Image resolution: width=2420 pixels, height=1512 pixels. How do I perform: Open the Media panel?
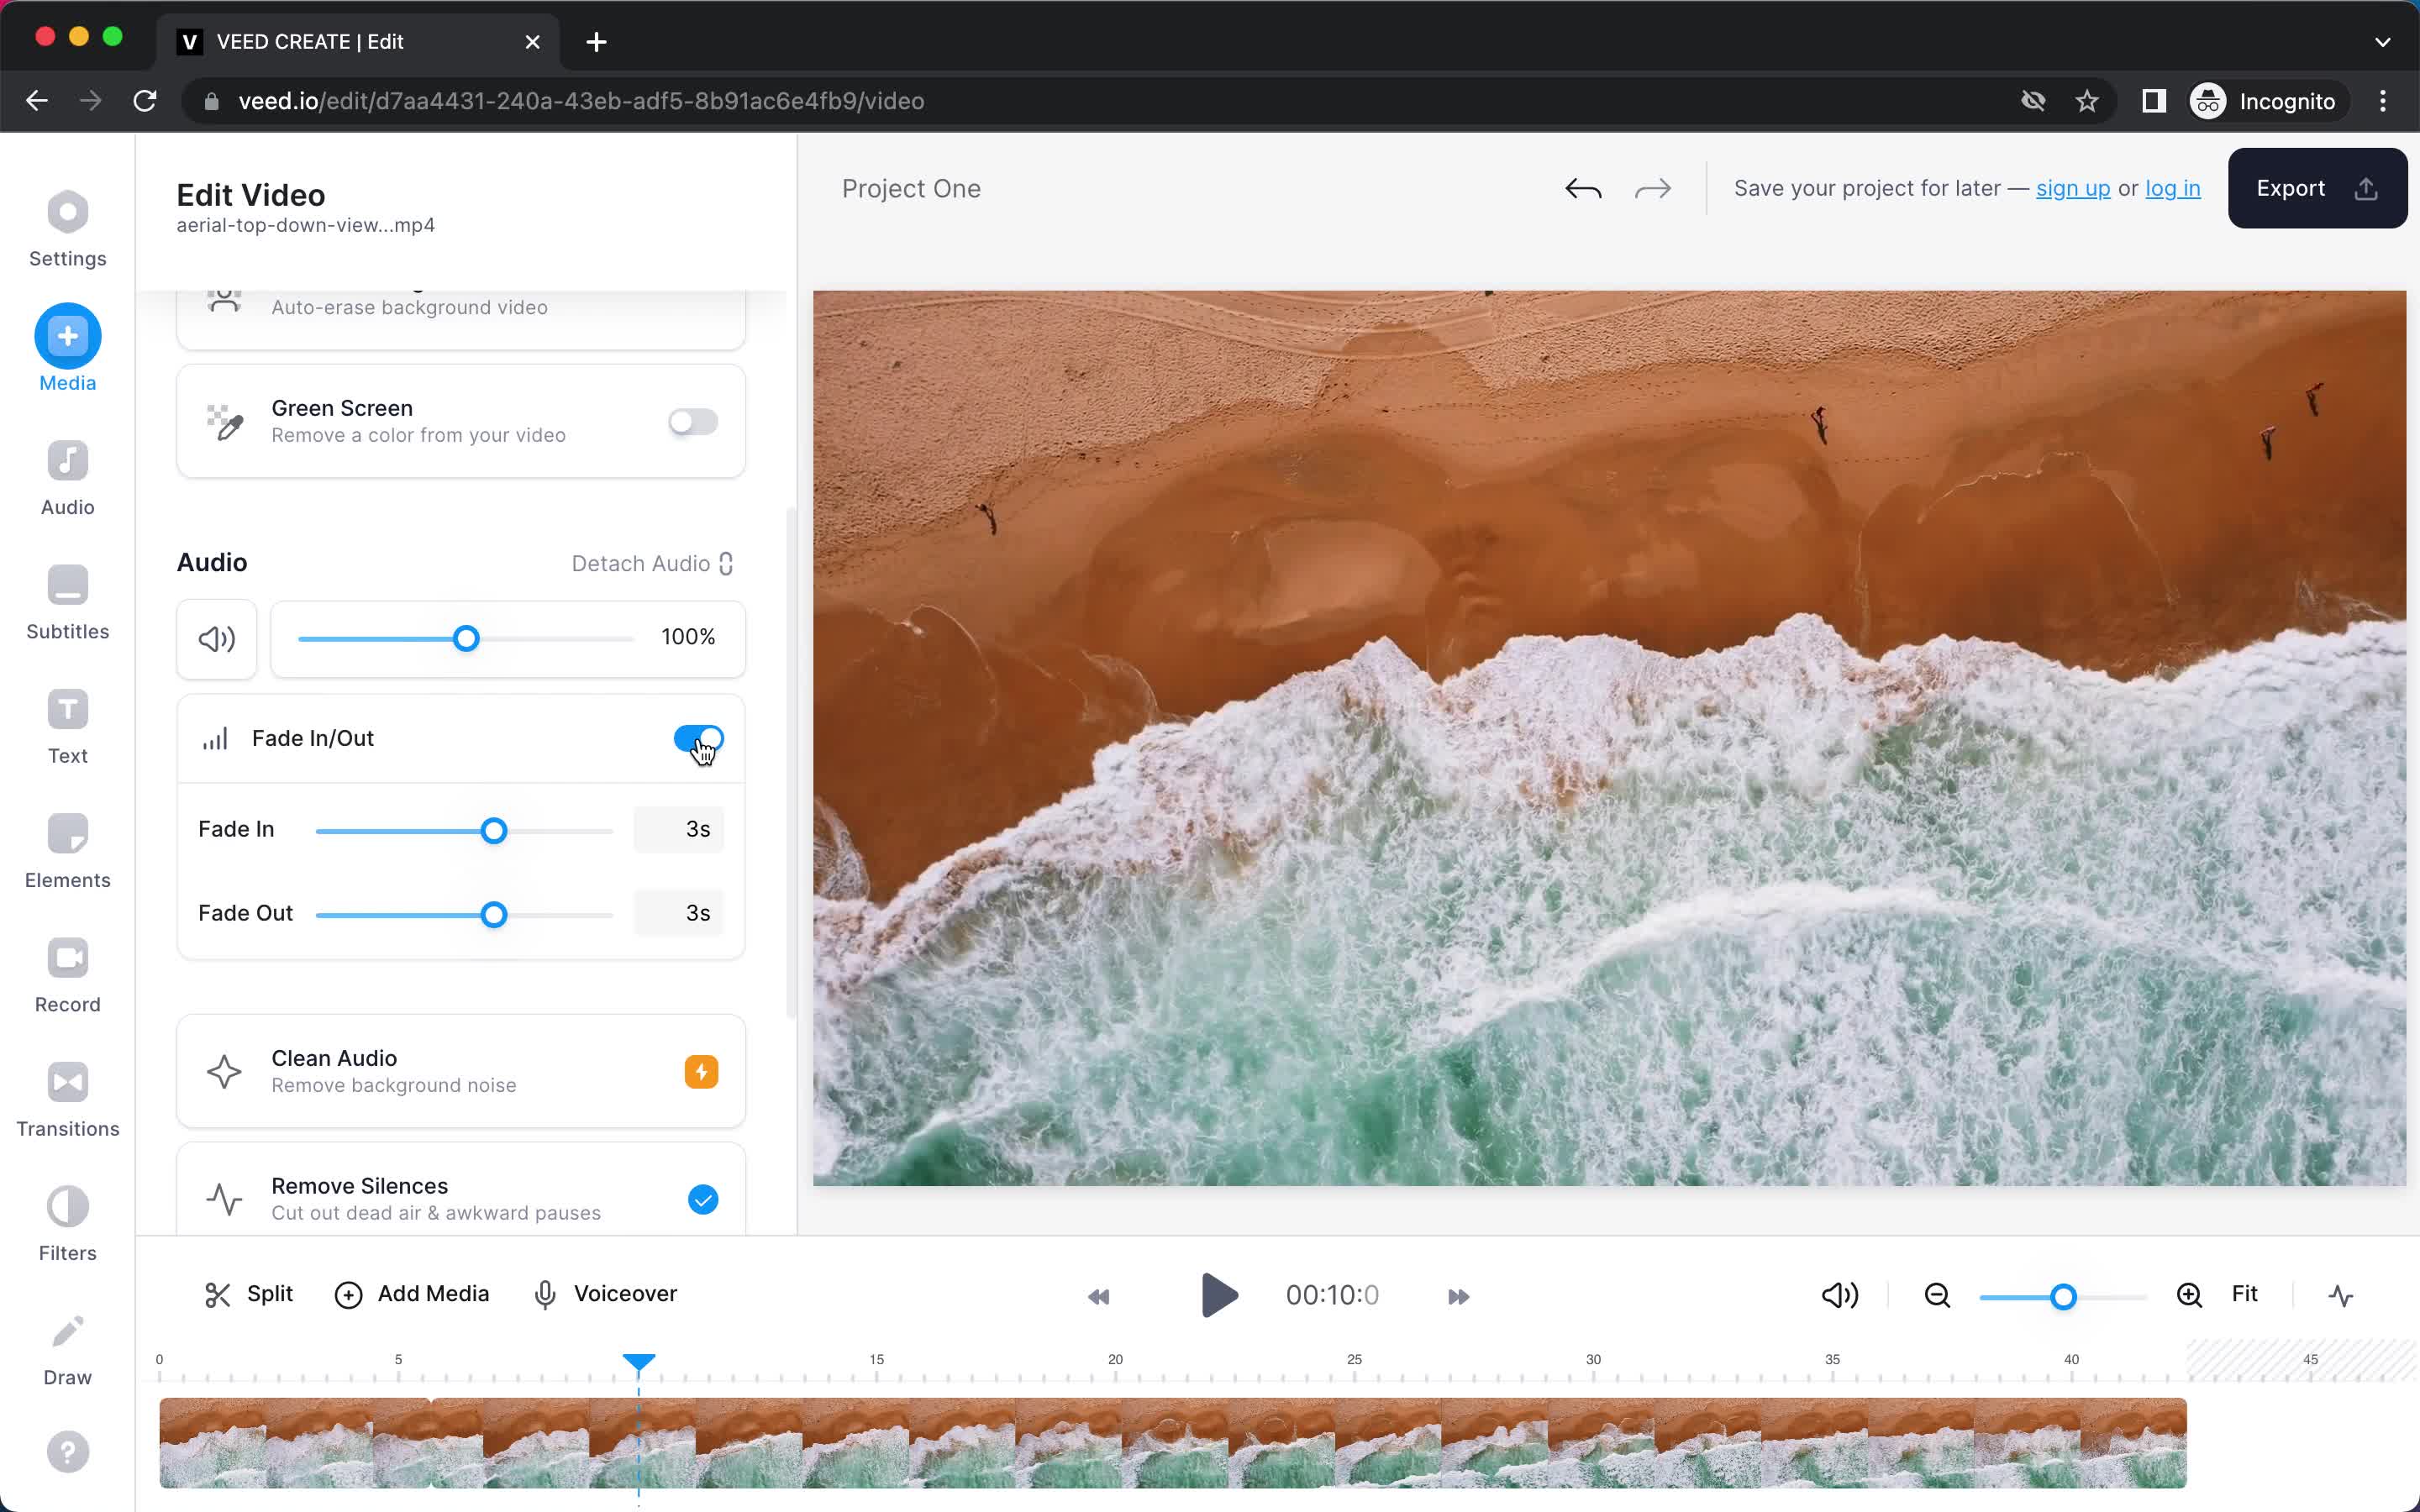pyautogui.click(x=66, y=347)
